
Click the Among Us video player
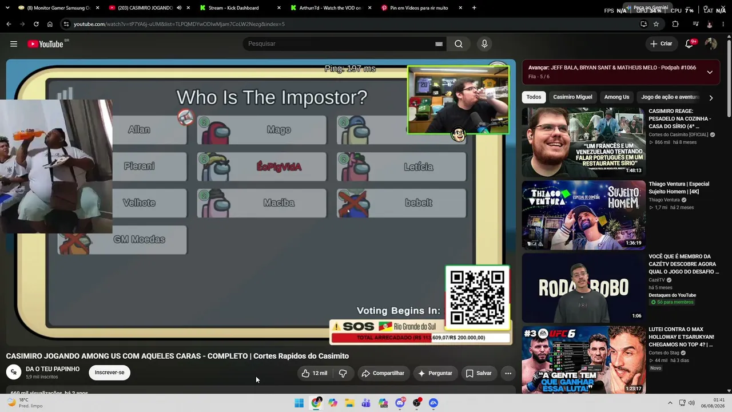coord(261,201)
